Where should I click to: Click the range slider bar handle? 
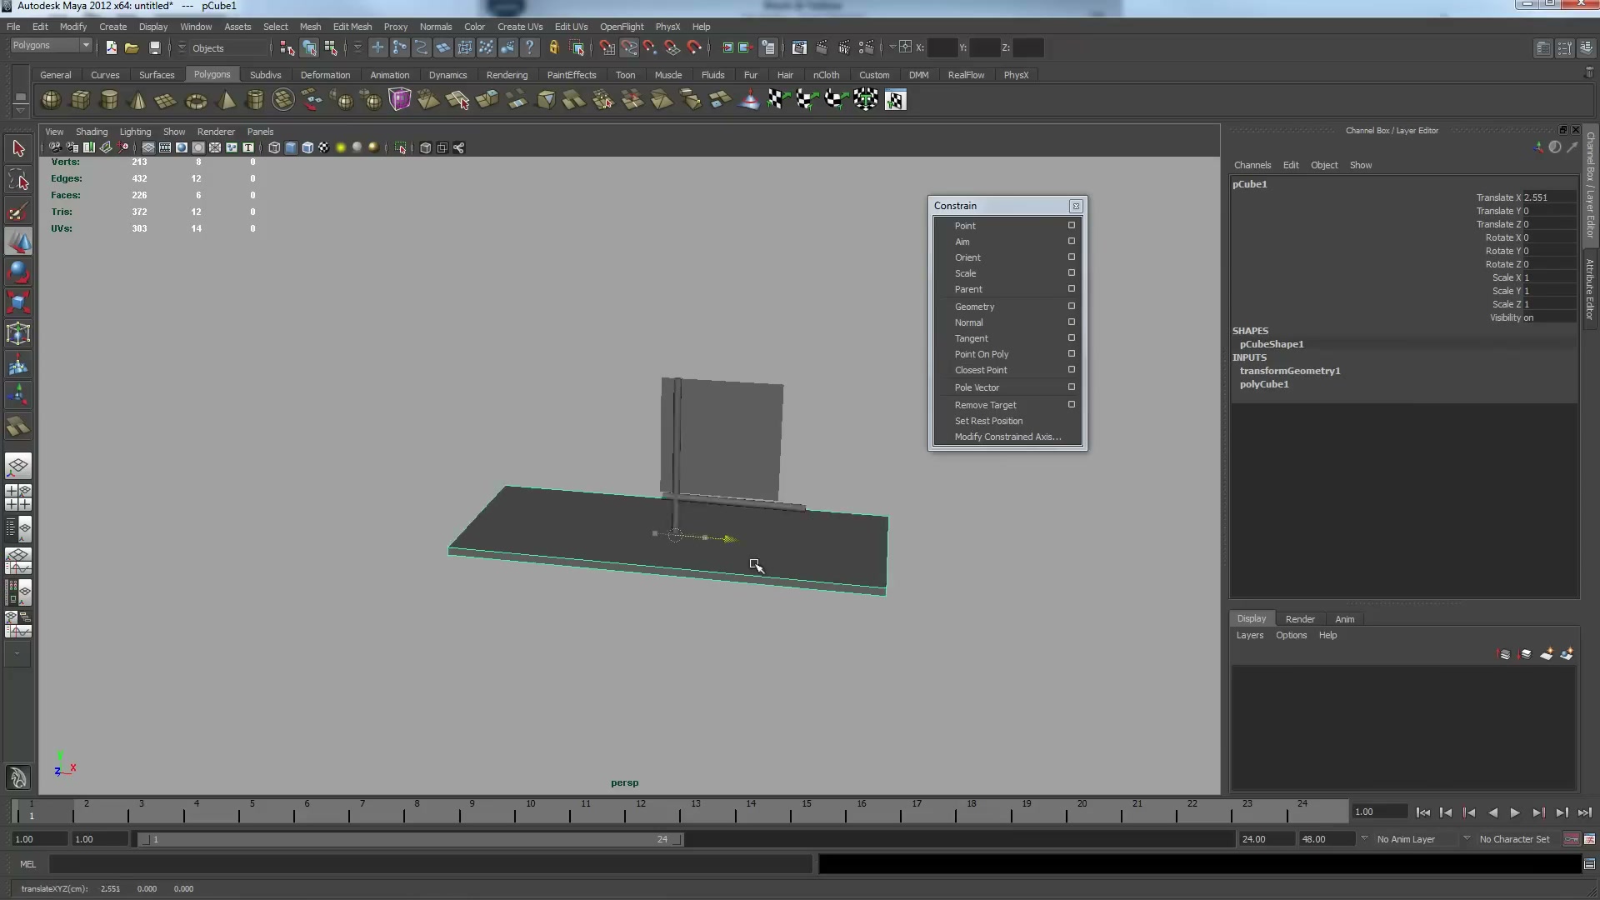click(x=412, y=839)
